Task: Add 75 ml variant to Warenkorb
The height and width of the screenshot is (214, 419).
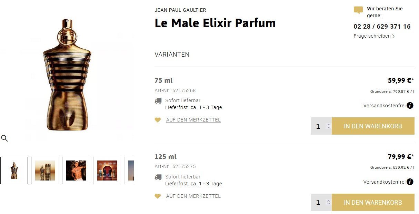Action: pyautogui.click(x=373, y=126)
